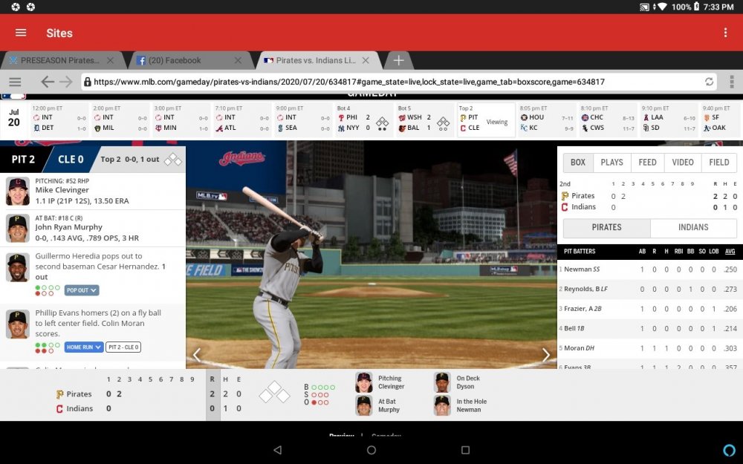Image resolution: width=743 pixels, height=464 pixels.
Task: Reload the MLB Gameday page
Action: 709,82
